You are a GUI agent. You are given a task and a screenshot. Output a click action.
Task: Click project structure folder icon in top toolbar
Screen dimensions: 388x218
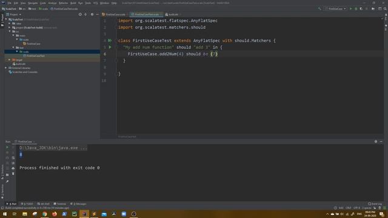373,8
